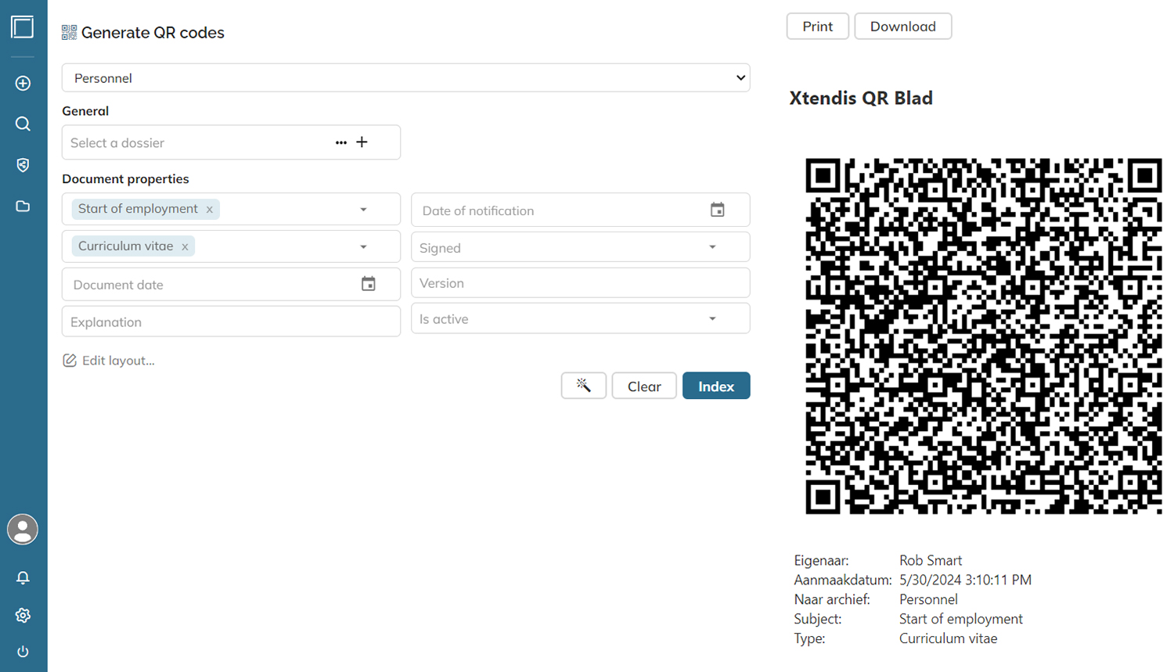Click the Subject: label in preview

(818, 619)
